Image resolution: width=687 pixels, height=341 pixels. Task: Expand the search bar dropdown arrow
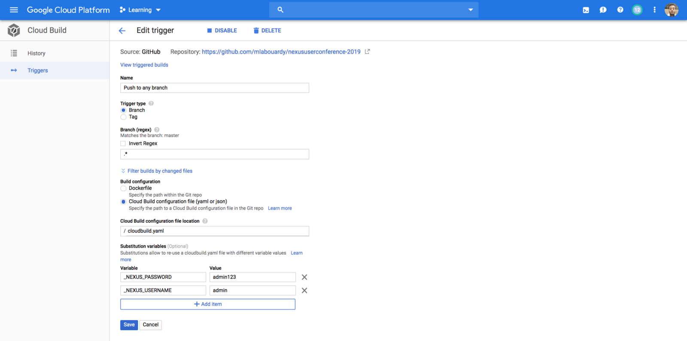(471, 10)
